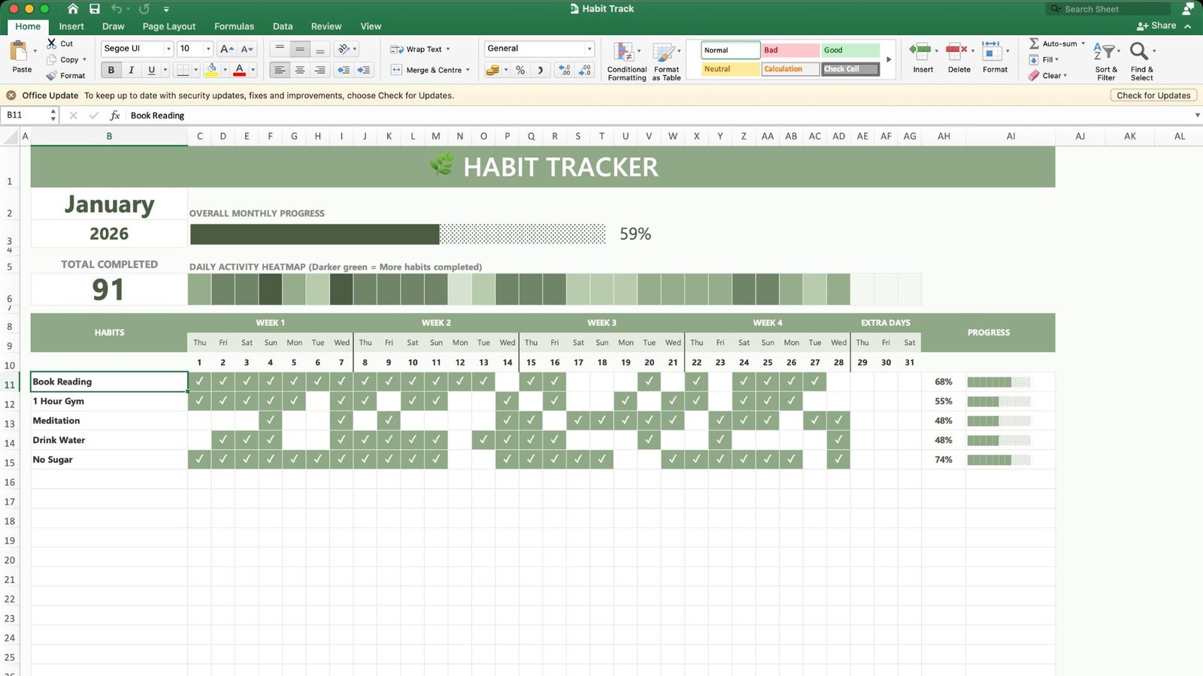Expand the Wrap Text dropdown arrow
Viewport: 1203px width, 676px height.
point(448,49)
